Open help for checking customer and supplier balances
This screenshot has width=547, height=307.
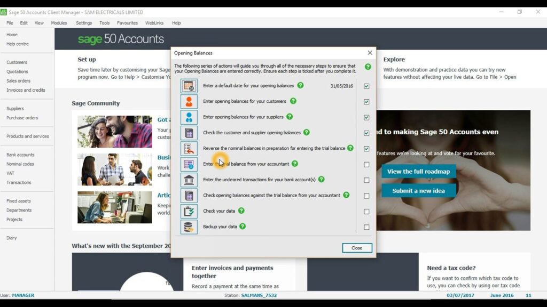point(306,132)
